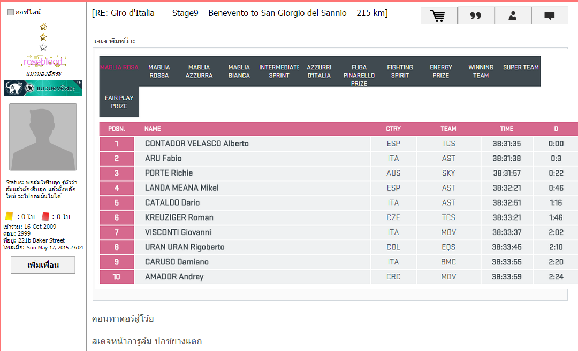
Task: Open the Fighting Spirit tab
Action: point(400,72)
